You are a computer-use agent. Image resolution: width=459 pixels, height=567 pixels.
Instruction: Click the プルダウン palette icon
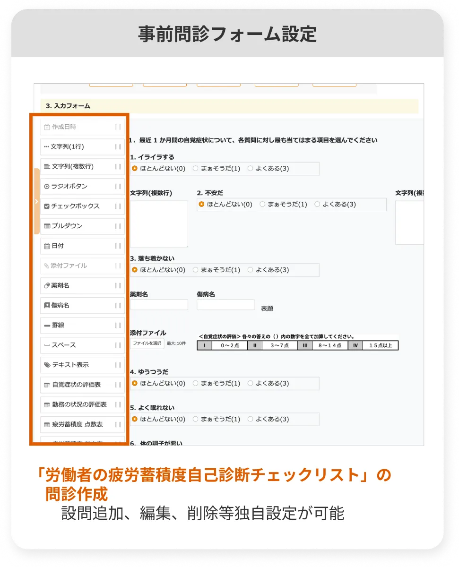[x=47, y=226]
